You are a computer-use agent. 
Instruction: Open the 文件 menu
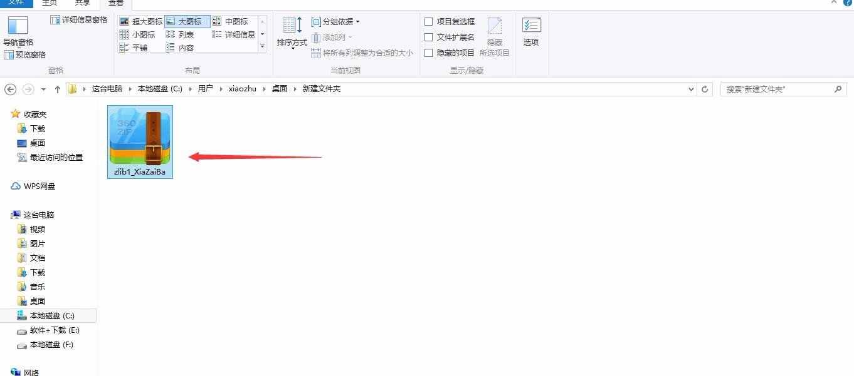[x=17, y=3]
